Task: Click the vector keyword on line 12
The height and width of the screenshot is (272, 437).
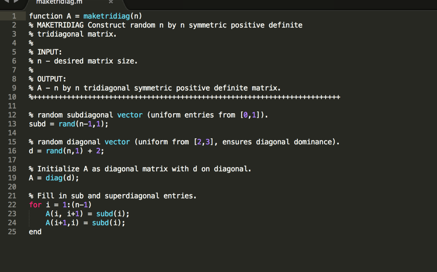Action: [x=130, y=115]
